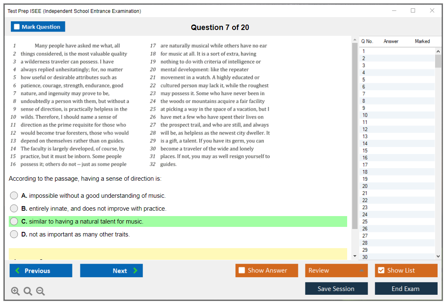This screenshot has height=306, width=448.
Task: Select question 7 row in the list
Action: pyautogui.click(x=396, y=94)
